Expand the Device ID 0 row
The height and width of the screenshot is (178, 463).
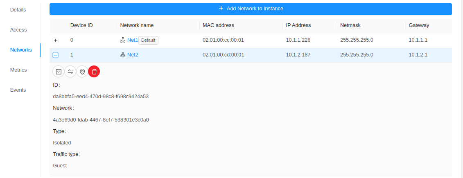coord(56,41)
